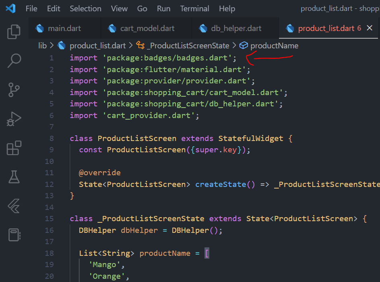The image size is (380, 282).
Task: Click field symbol icon before productName breadcrumb
Action: tap(244, 46)
